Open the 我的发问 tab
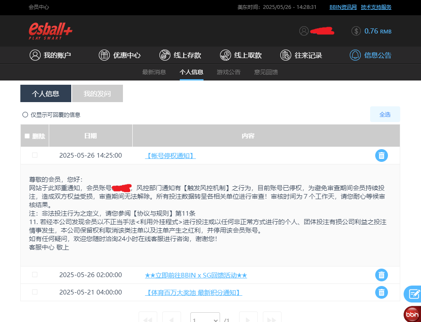 coord(97,94)
